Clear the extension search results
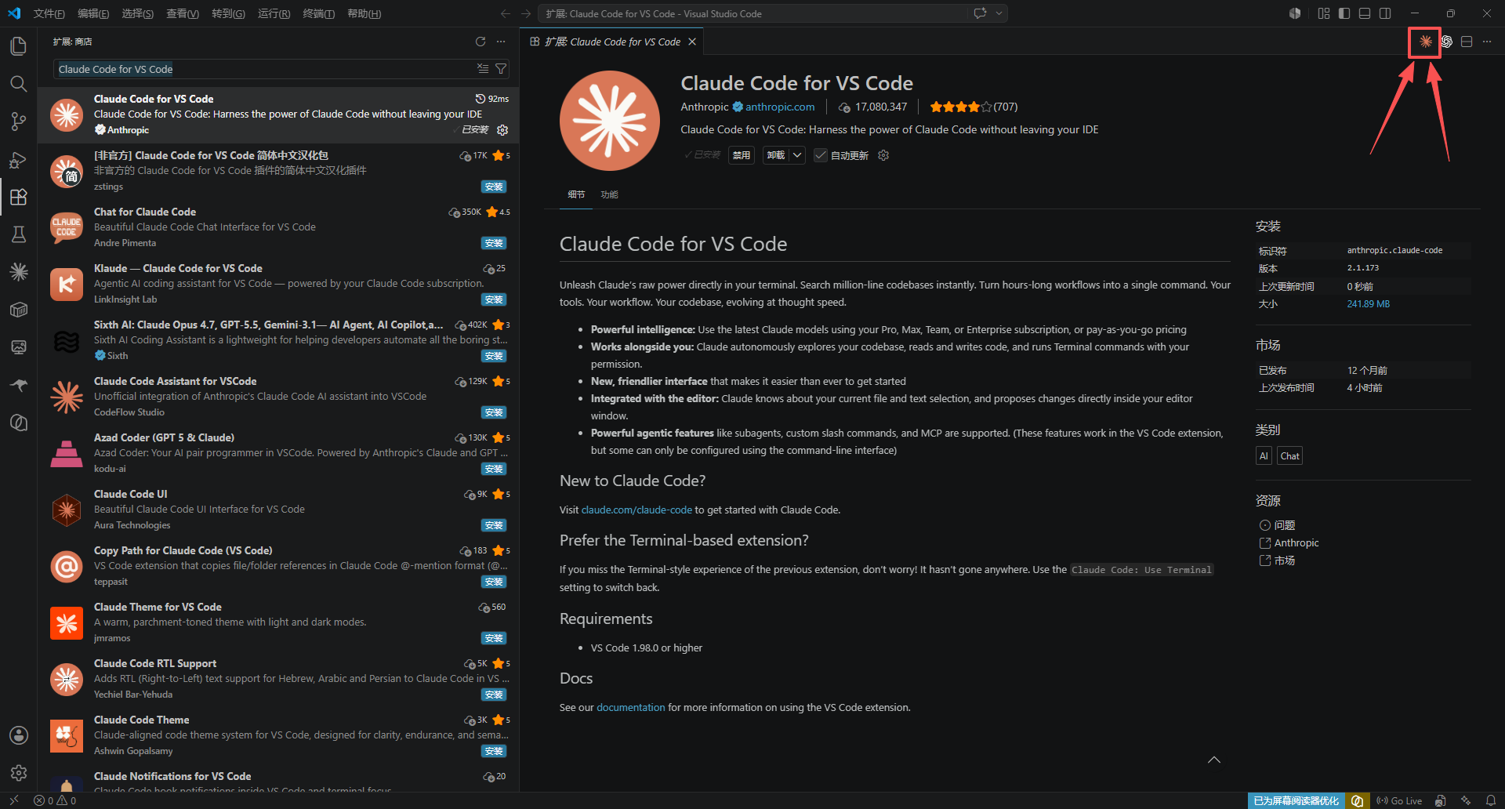This screenshot has height=809, width=1505. [x=483, y=69]
